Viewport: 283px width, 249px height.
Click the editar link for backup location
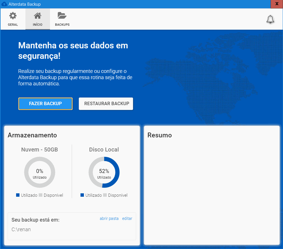(127, 218)
